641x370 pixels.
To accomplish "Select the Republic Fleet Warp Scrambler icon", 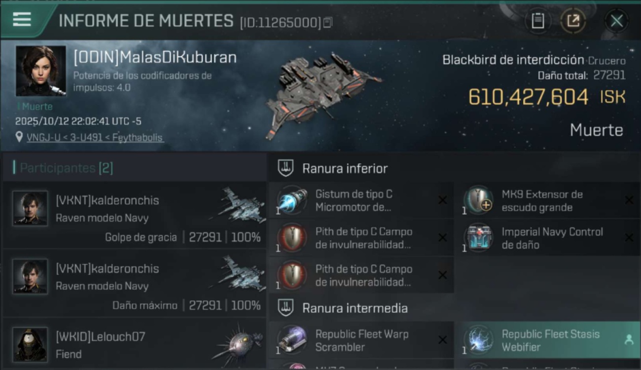I will 292,340.
